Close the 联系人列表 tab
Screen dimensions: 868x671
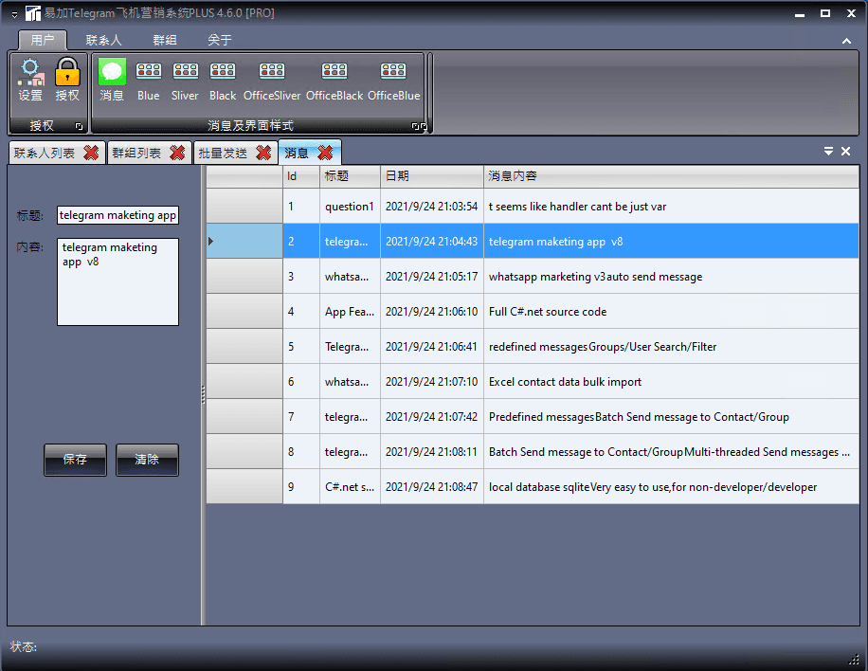click(91, 153)
